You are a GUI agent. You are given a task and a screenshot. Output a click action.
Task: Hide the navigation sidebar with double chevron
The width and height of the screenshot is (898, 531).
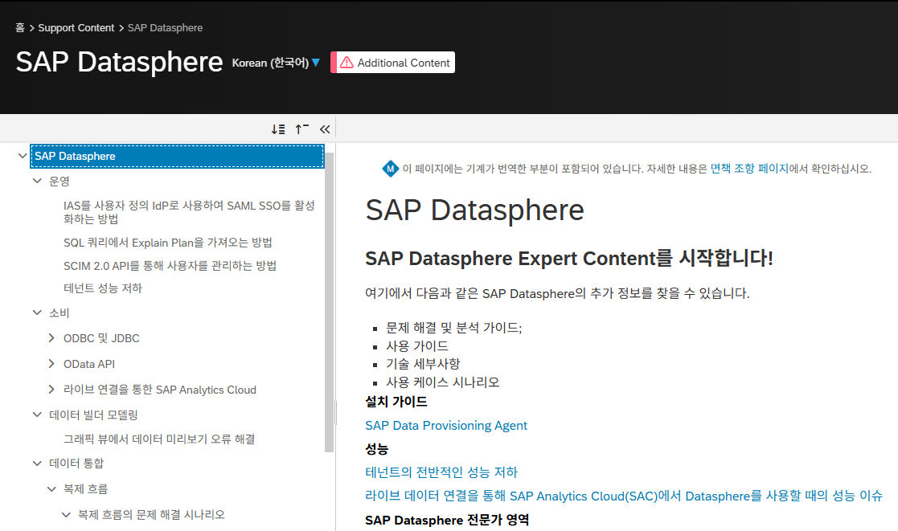(x=325, y=129)
